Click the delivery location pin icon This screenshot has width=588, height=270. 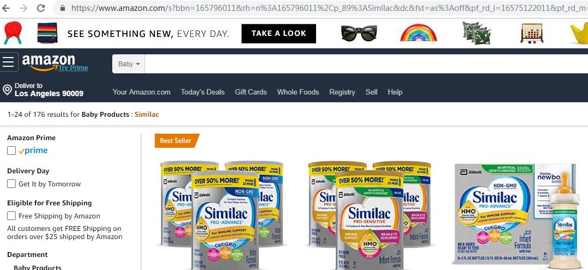[7, 90]
